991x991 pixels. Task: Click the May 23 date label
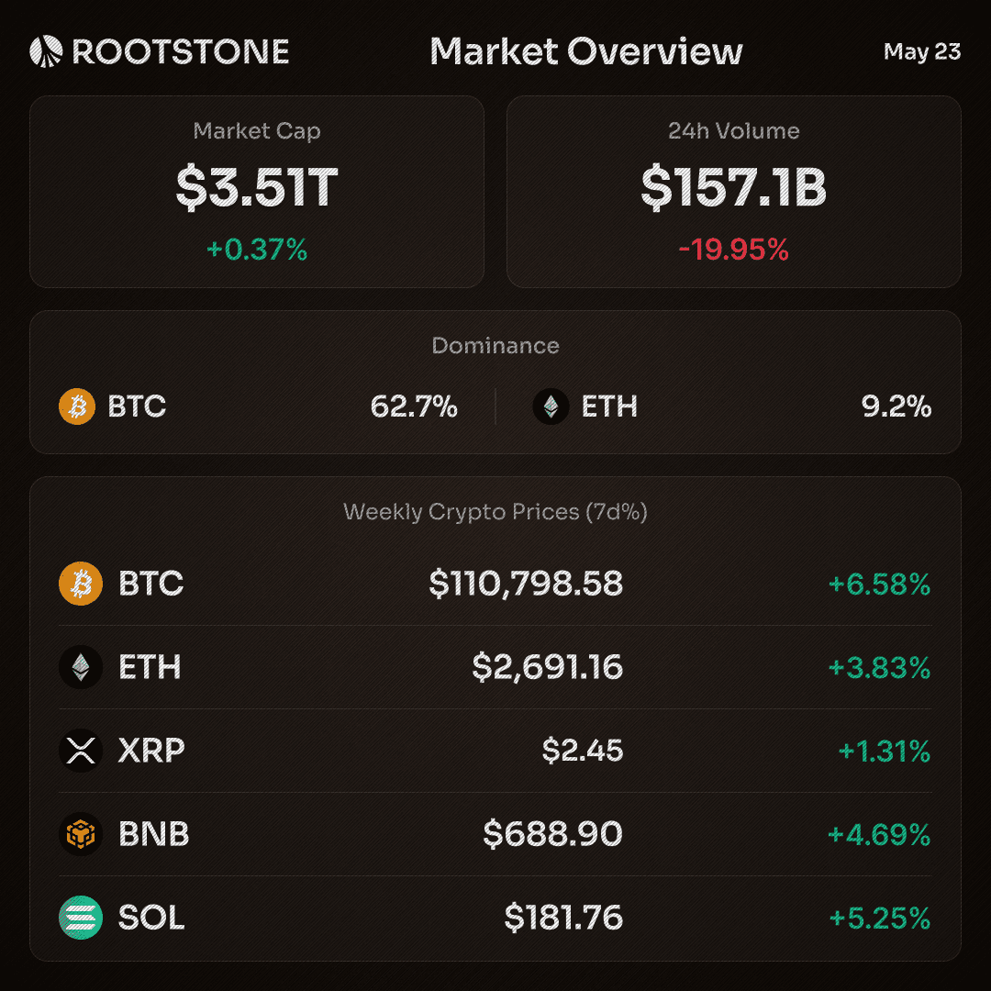[x=922, y=51]
